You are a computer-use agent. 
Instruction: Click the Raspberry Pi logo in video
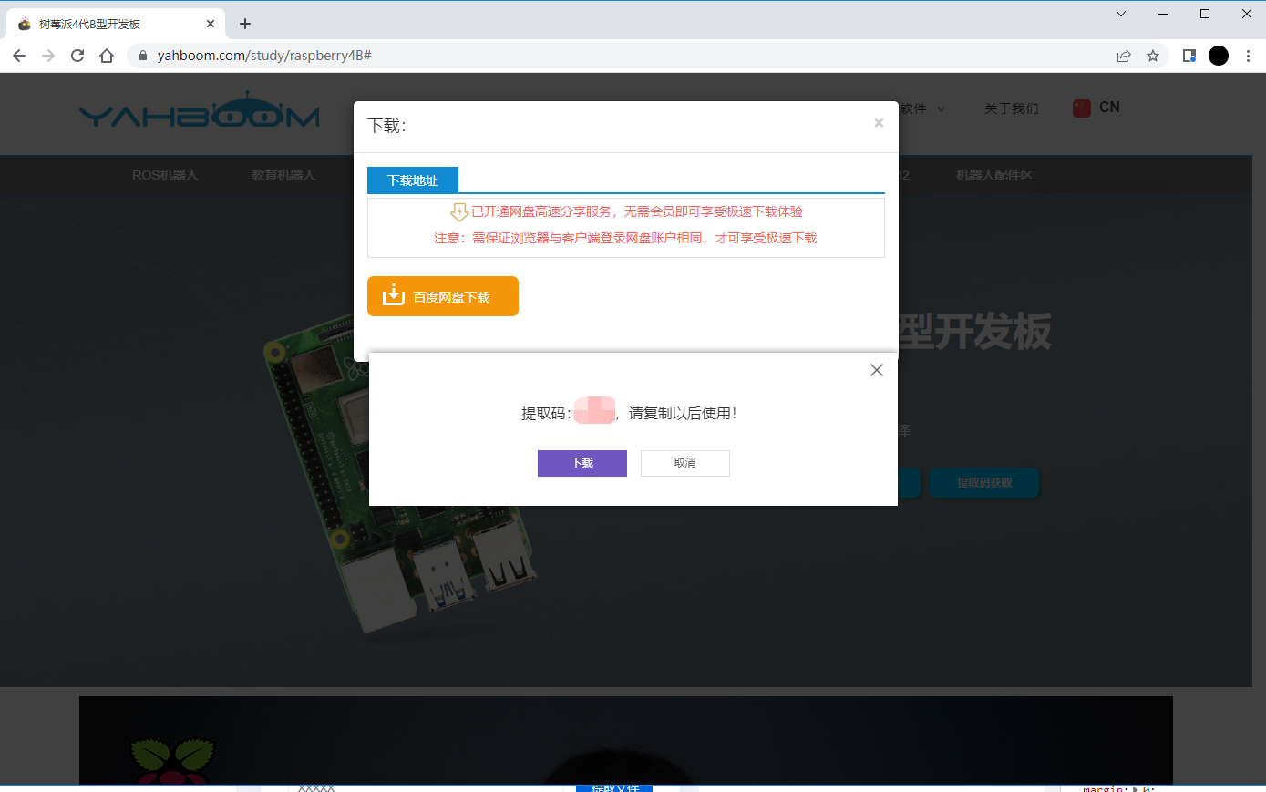[x=173, y=762]
